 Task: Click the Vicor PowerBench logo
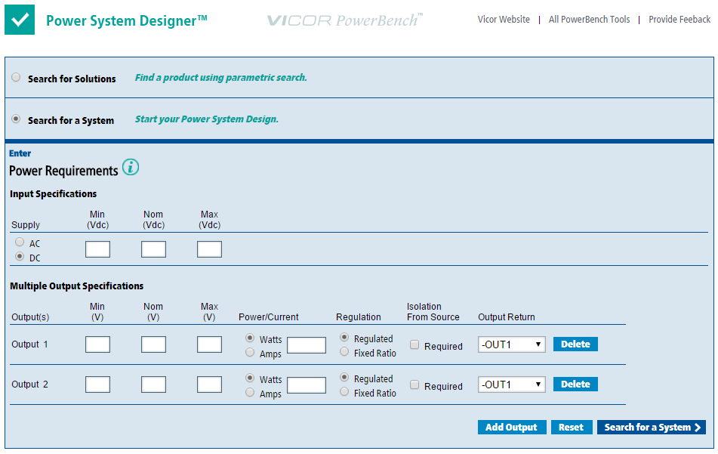[x=345, y=20]
